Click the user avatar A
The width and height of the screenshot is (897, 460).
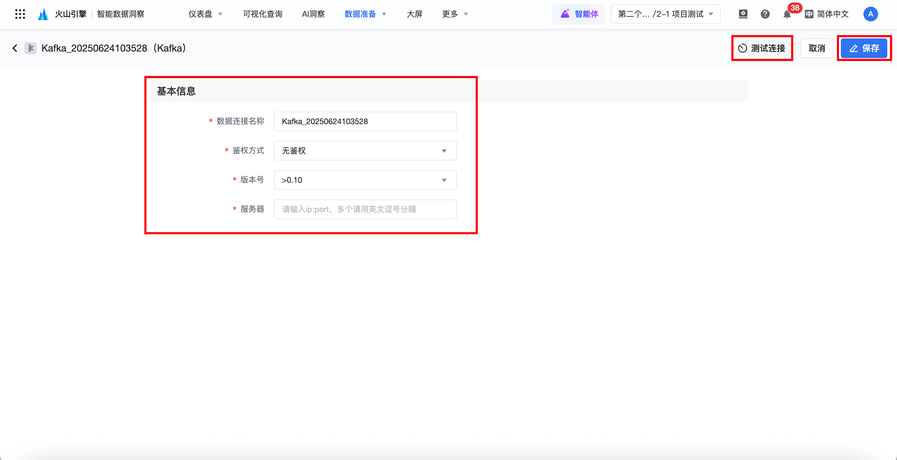(870, 14)
